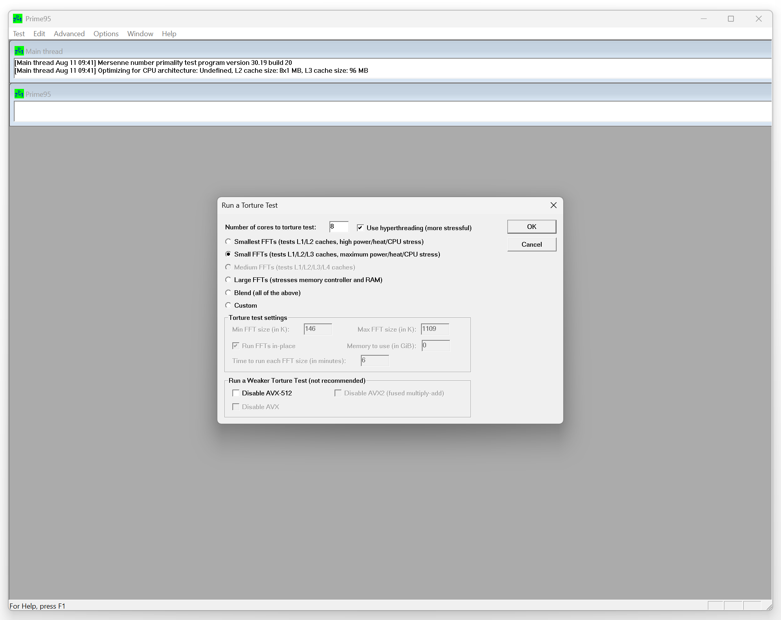Image resolution: width=781 pixels, height=620 pixels.
Task: Select Large FFTs radio option
Action: pyautogui.click(x=228, y=280)
